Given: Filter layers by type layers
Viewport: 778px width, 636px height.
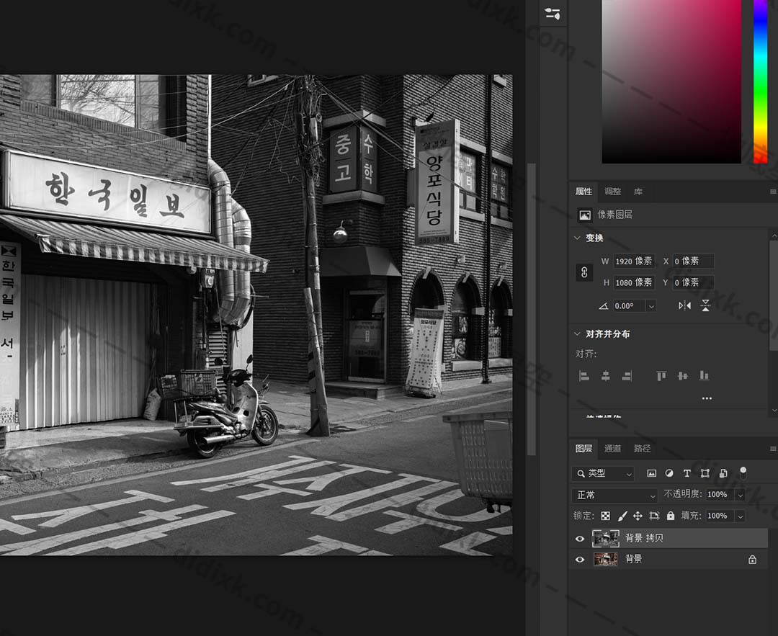Looking at the screenshot, I should tap(687, 473).
